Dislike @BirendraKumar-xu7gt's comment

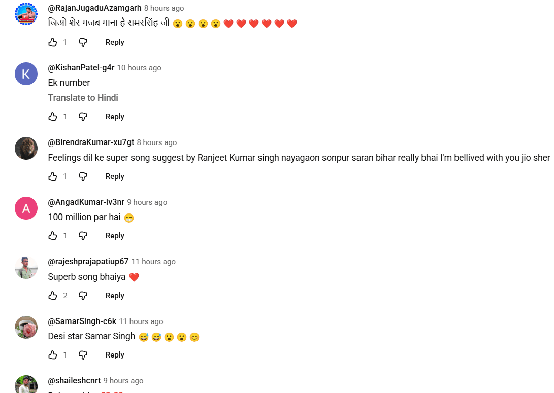point(83,176)
